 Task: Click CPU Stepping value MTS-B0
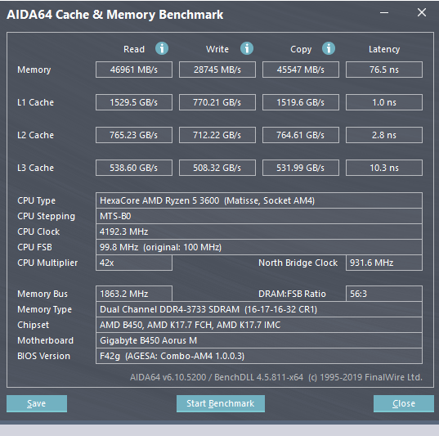259,216
